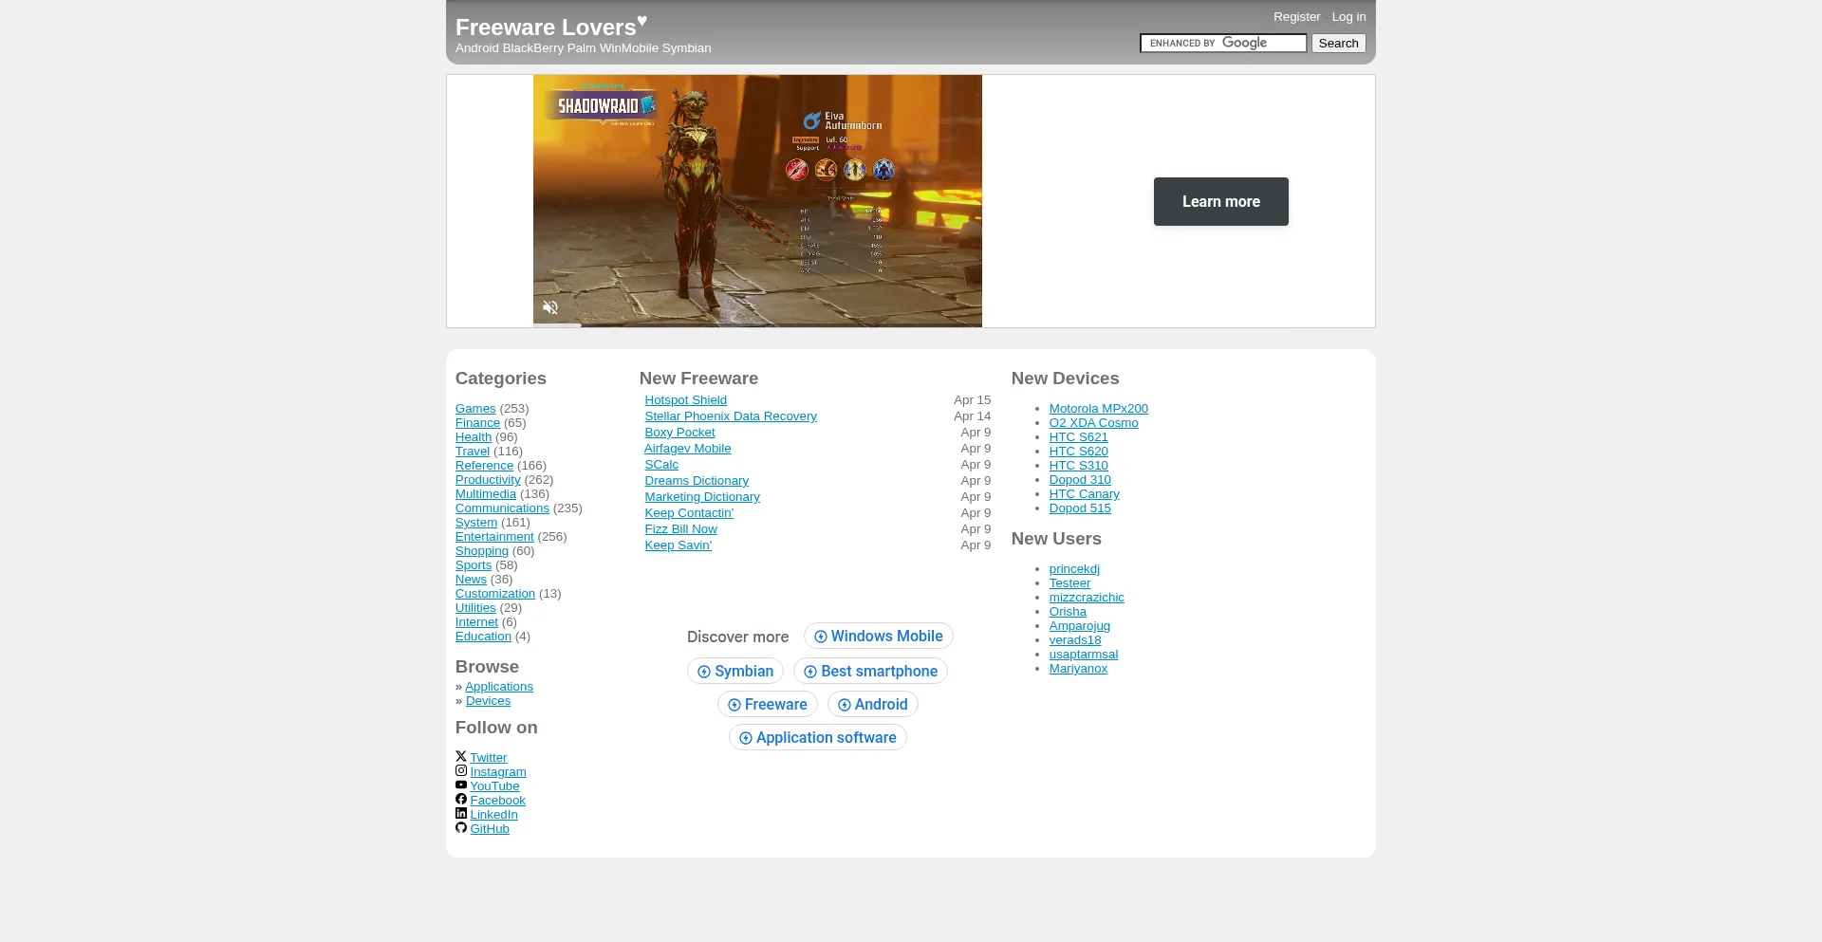1822x942 pixels.
Task: Open the LinkedIn icon
Action: [461, 813]
